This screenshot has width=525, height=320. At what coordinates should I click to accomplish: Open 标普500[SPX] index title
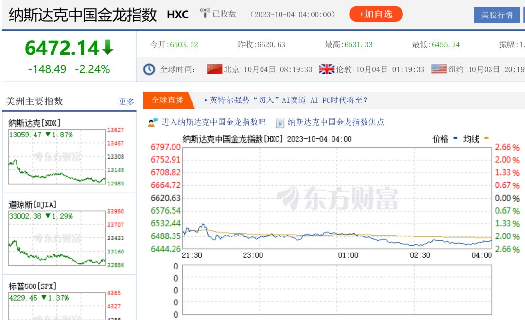32,286
